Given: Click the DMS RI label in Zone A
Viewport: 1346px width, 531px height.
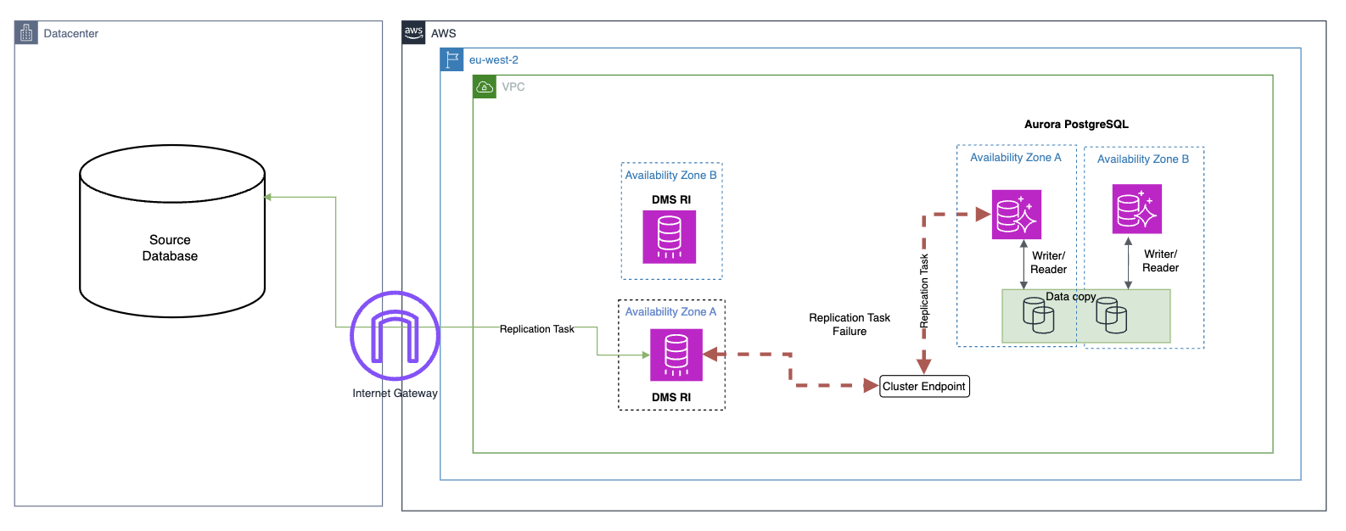Looking at the screenshot, I should click(671, 397).
